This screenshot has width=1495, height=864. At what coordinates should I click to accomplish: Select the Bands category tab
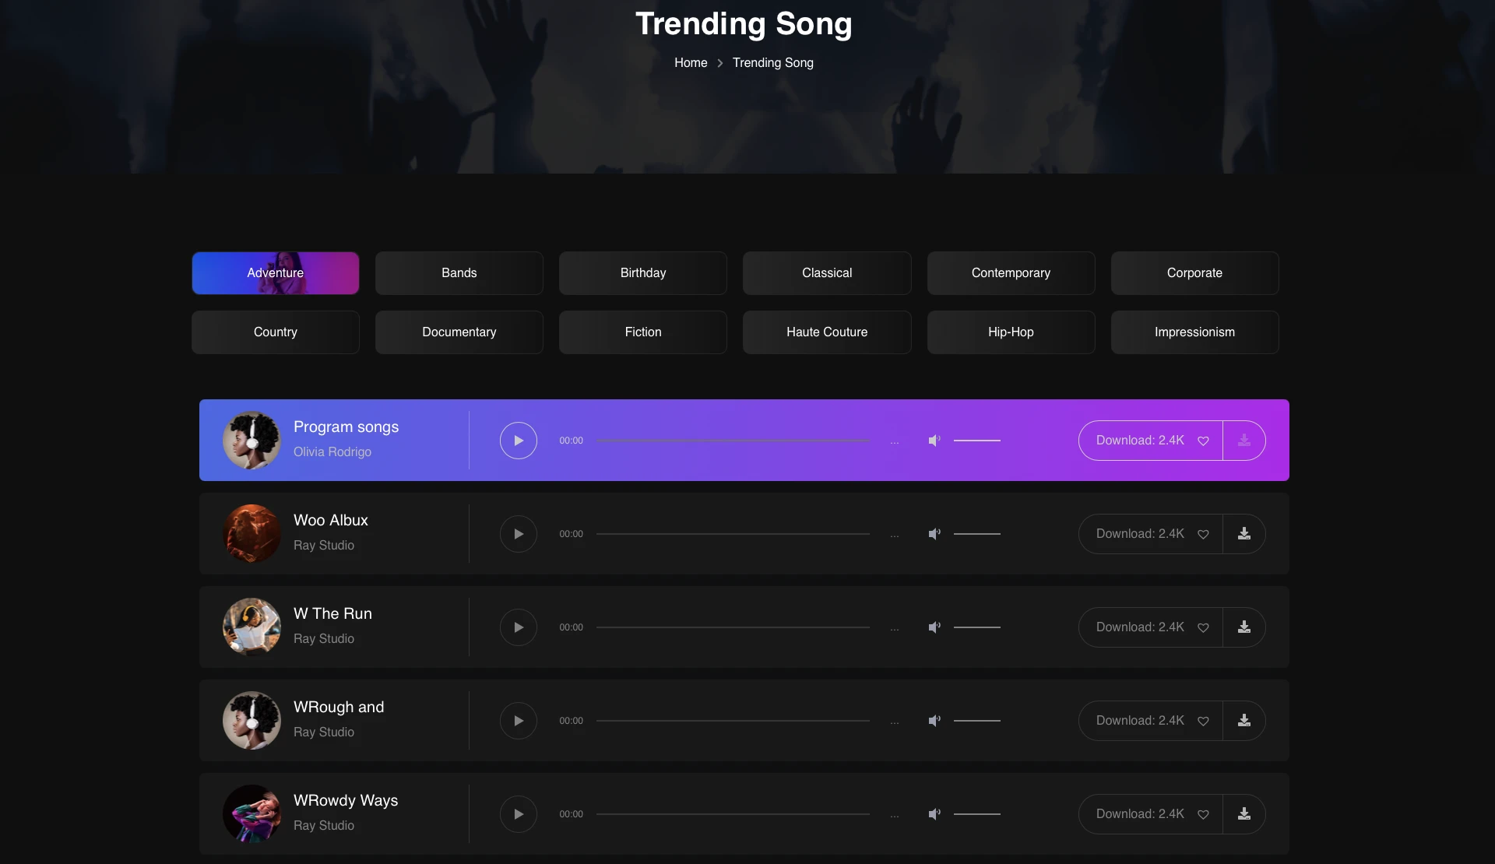[459, 273]
